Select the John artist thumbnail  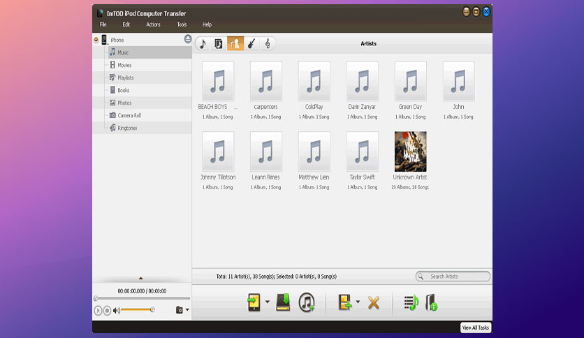tap(458, 81)
